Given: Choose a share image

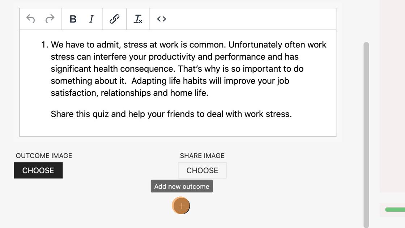Looking at the screenshot, I should coord(202,170).
